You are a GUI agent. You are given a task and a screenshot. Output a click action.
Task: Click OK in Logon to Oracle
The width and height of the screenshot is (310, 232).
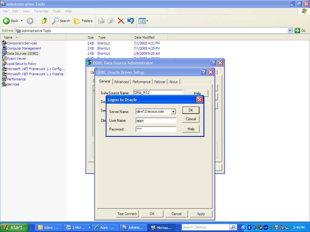point(191,110)
